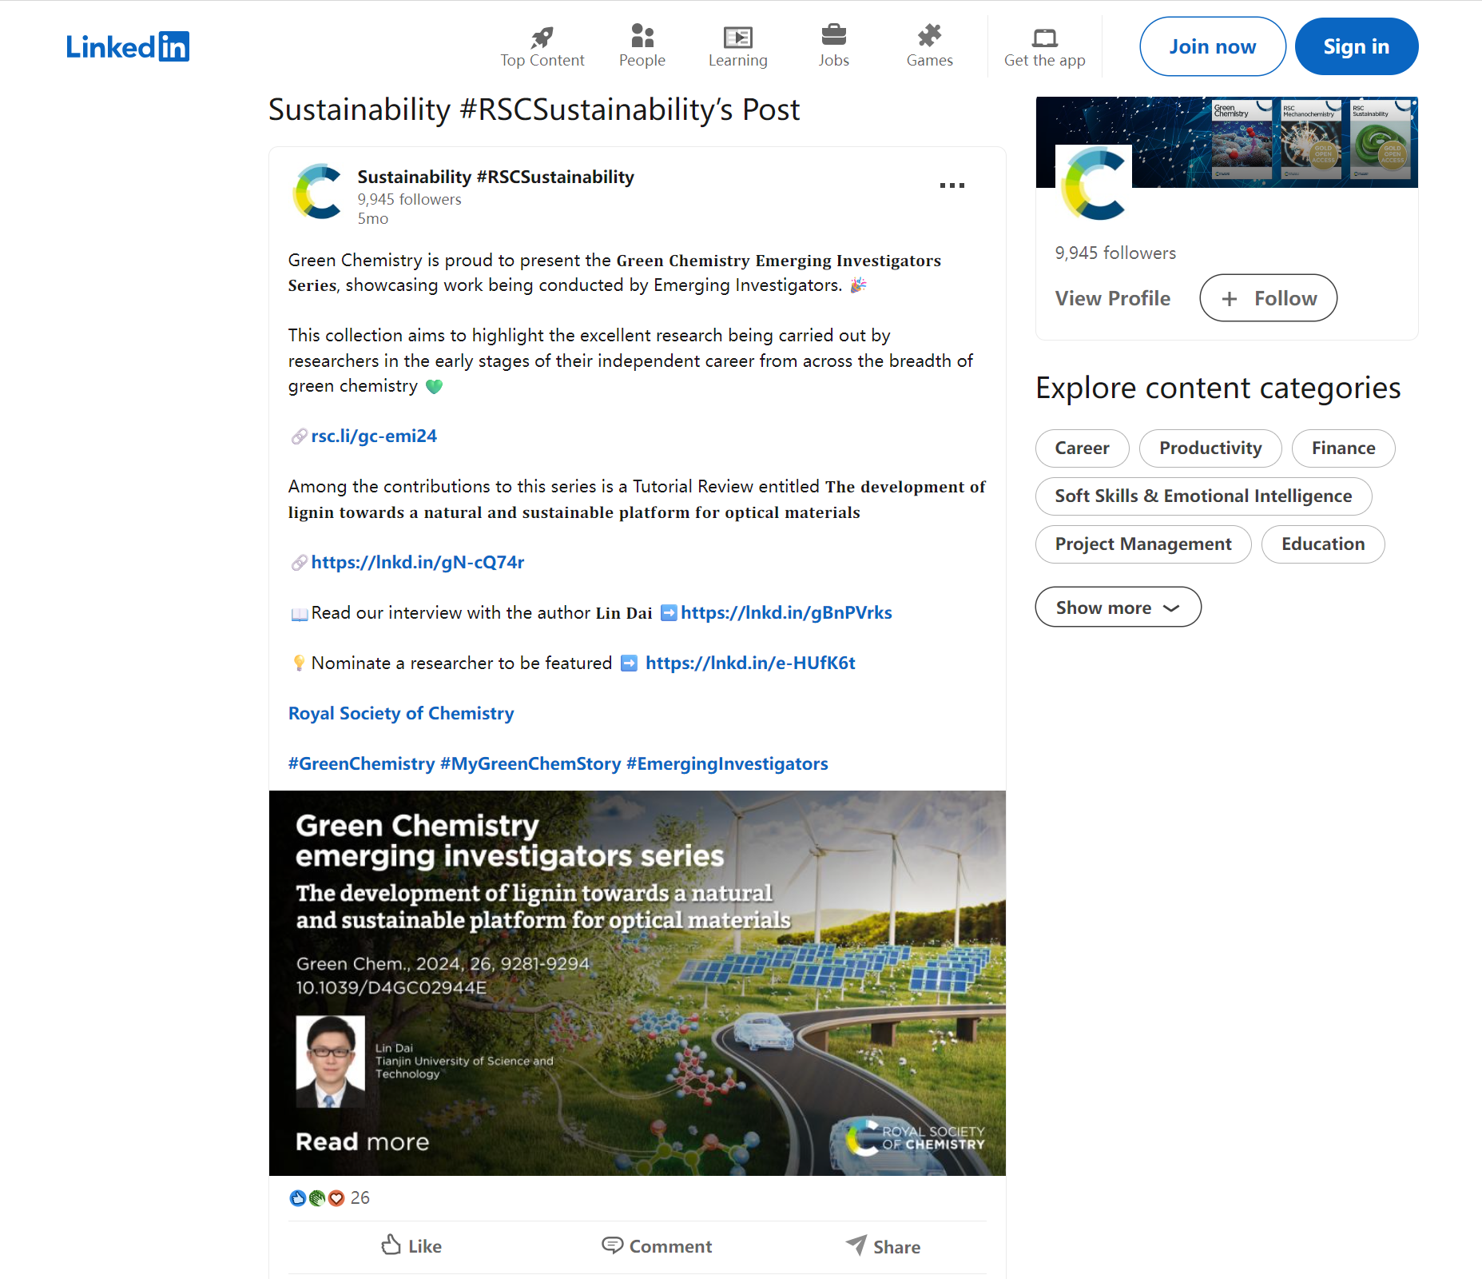Screen dimensions: 1482x1279
Task: Select the Career category
Action: pos(1083,448)
